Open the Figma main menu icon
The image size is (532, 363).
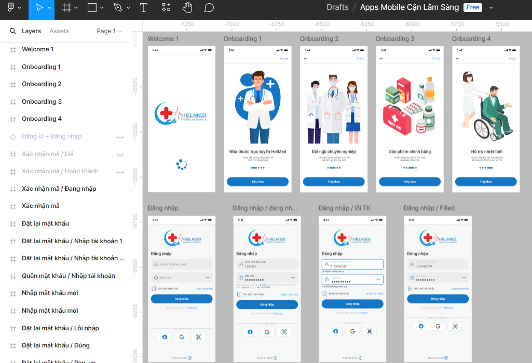click(11, 8)
